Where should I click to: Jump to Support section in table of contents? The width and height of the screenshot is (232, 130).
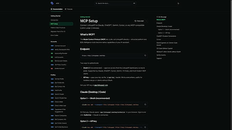click(x=159, y=58)
